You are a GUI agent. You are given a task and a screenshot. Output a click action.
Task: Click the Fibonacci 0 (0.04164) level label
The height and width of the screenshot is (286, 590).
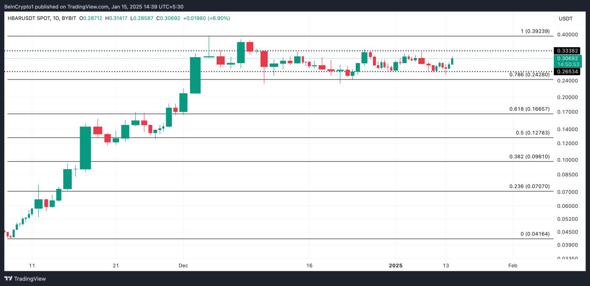pyautogui.click(x=535, y=234)
